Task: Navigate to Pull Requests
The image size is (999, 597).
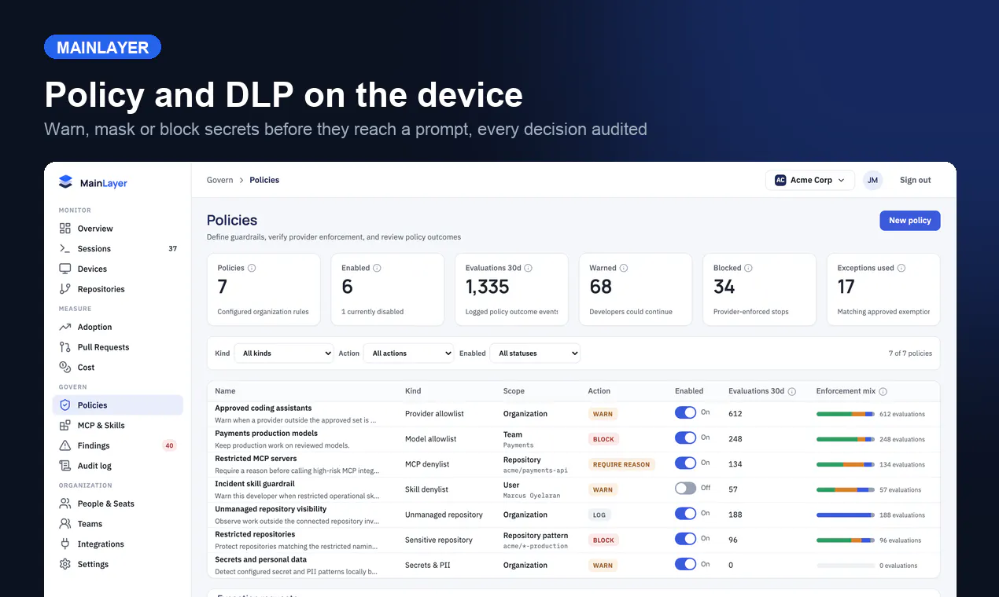Action: pos(118,347)
